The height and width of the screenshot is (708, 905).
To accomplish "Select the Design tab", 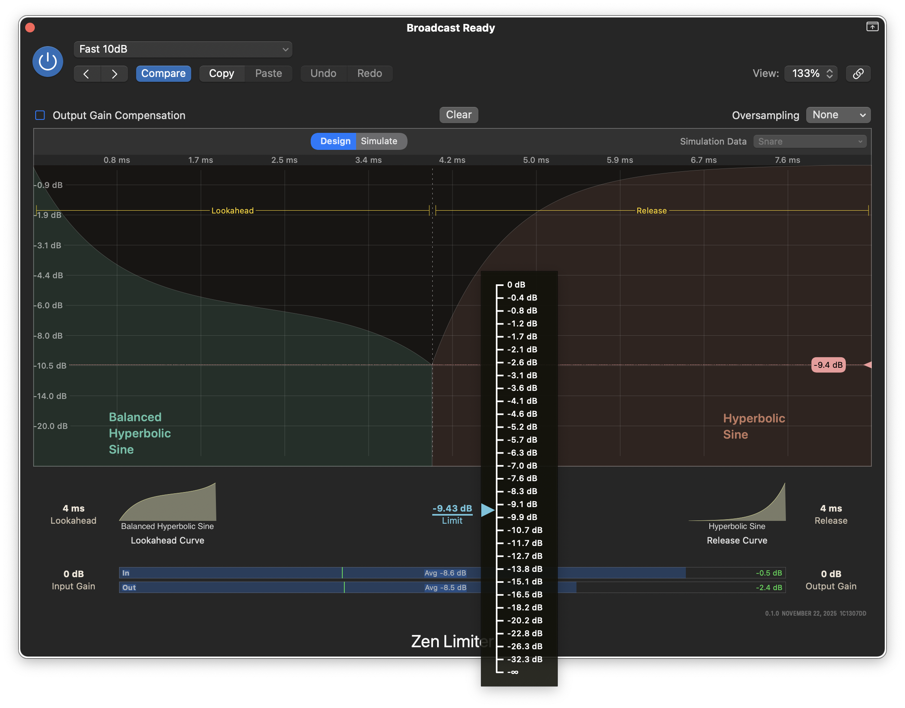I will click(x=335, y=141).
